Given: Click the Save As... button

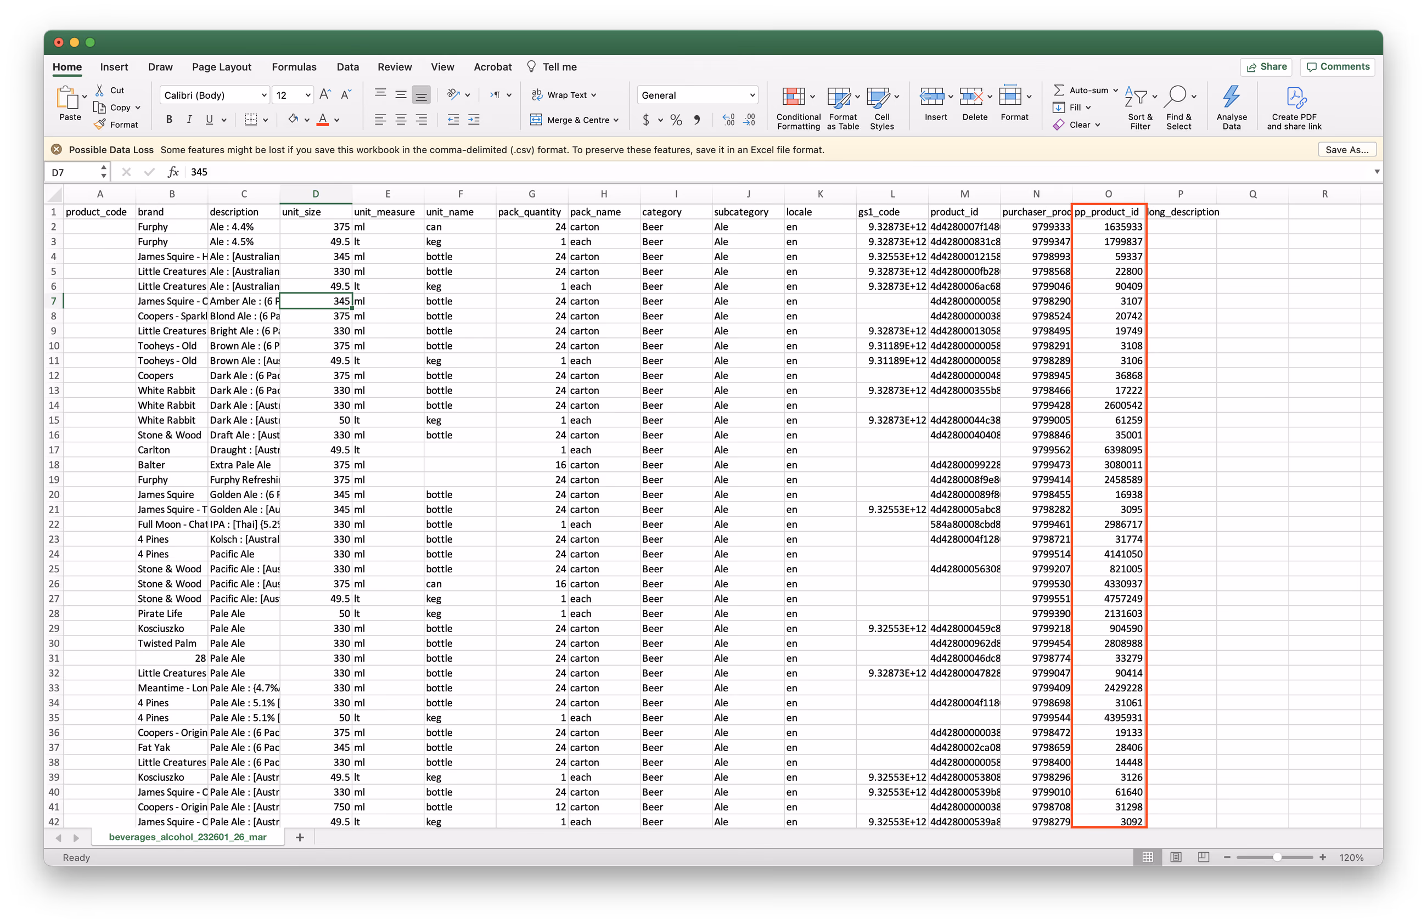Looking at the screenshot, I should [1347, 150].
